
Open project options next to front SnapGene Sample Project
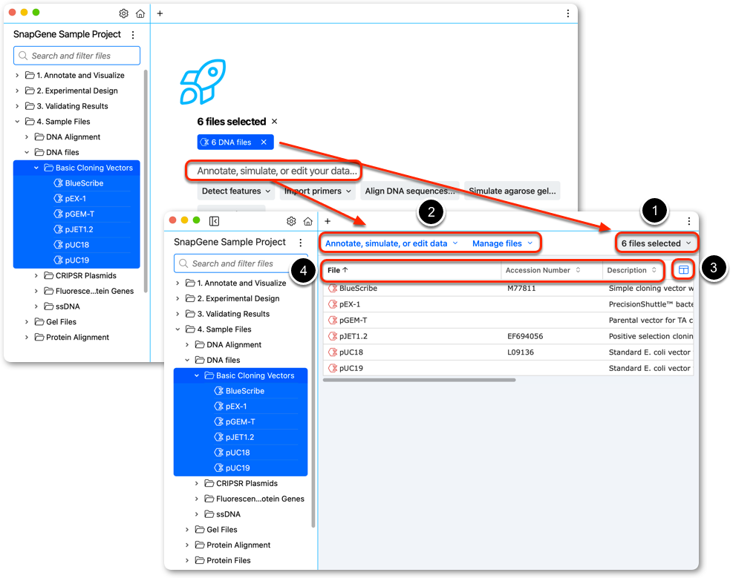point(301,243)
